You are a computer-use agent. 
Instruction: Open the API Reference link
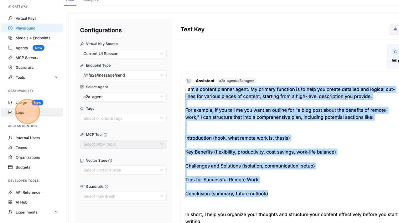pyautogui.click(x=28, y=192)
